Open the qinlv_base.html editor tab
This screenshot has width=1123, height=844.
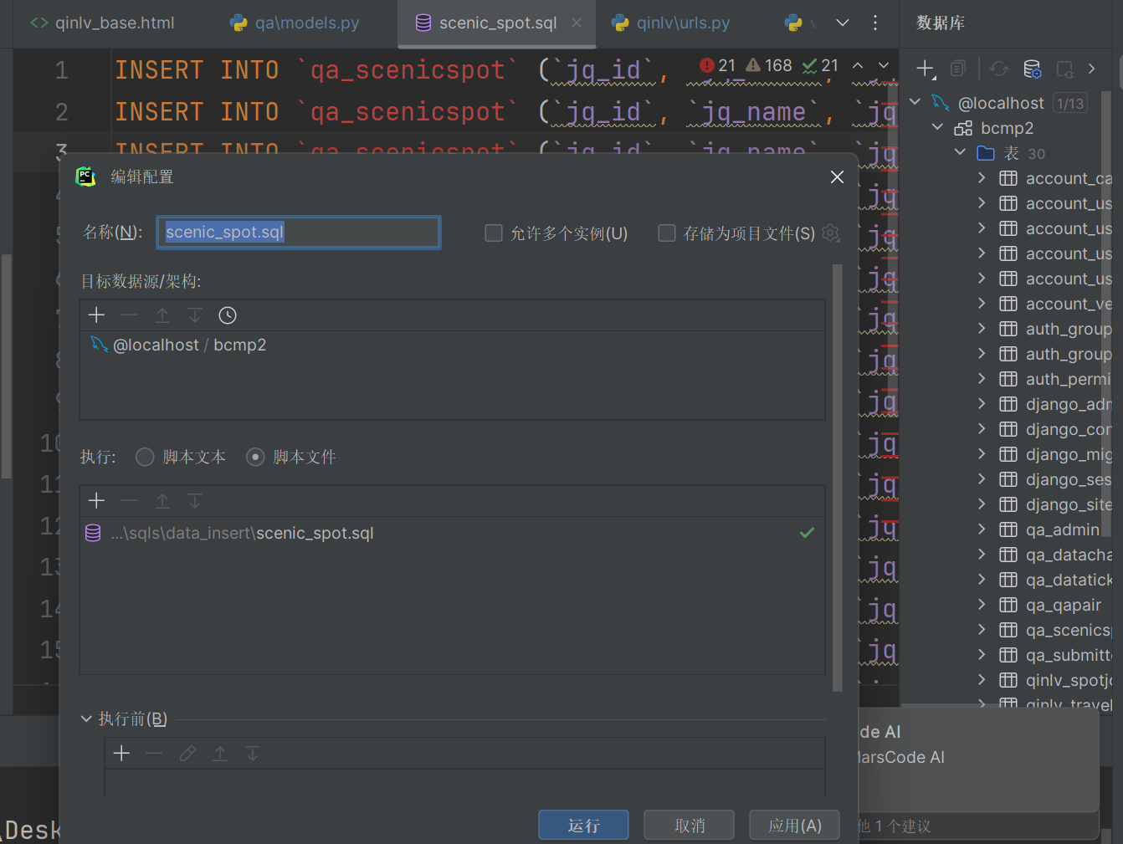coord(103,23)
